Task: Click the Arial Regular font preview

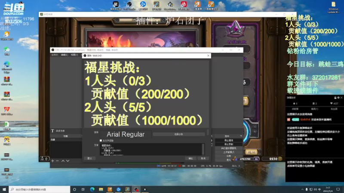Action: [126, 134]
